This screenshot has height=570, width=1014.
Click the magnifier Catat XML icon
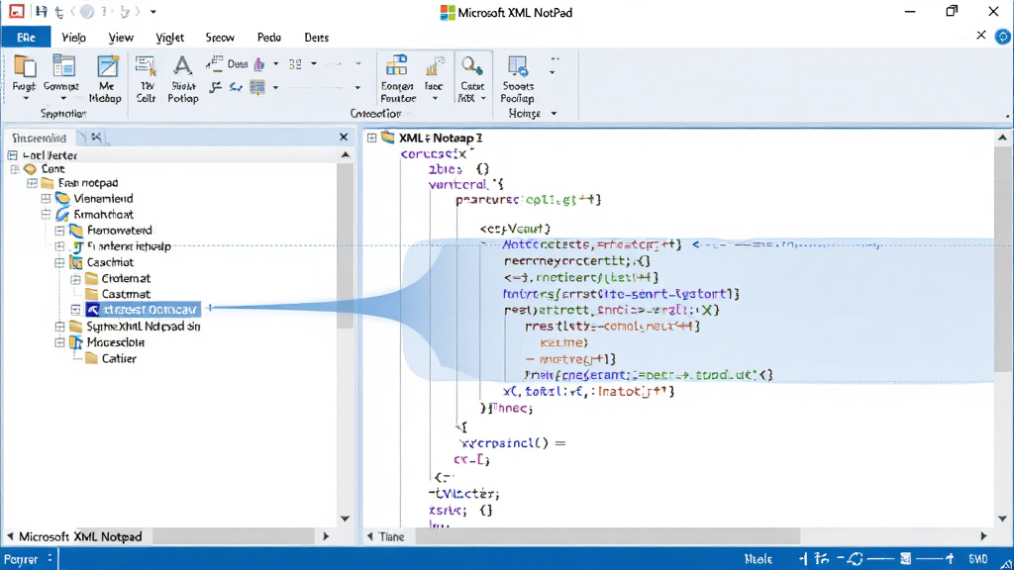point(471,66)
